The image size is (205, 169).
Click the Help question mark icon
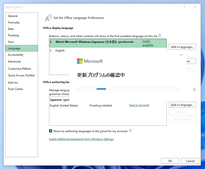(x=184, y=7)
